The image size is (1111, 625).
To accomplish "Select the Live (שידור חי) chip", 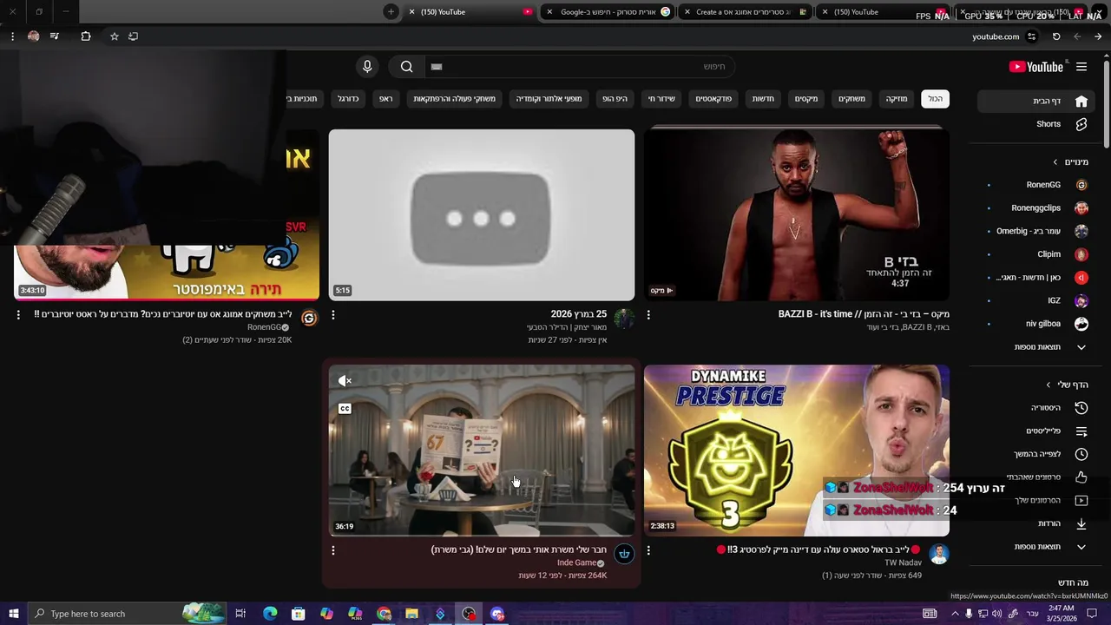I will (x=661, y=99).
